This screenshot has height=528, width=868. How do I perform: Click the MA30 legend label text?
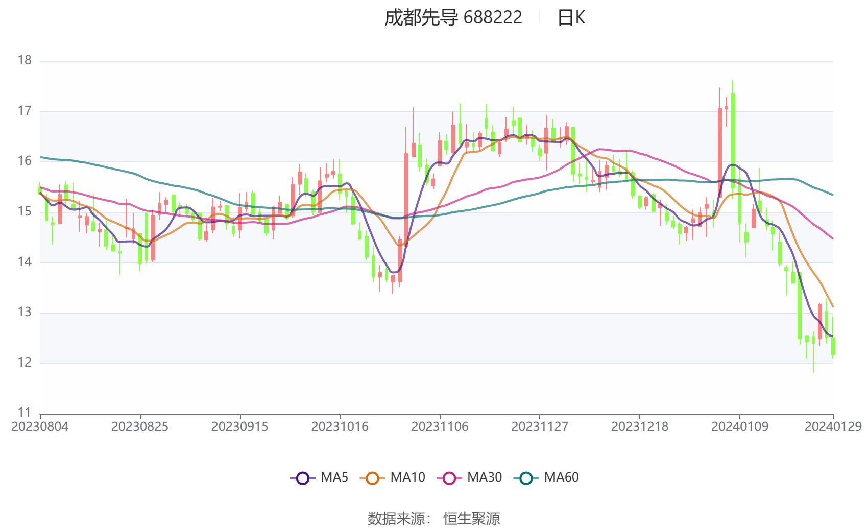click(x=485, y=477)
